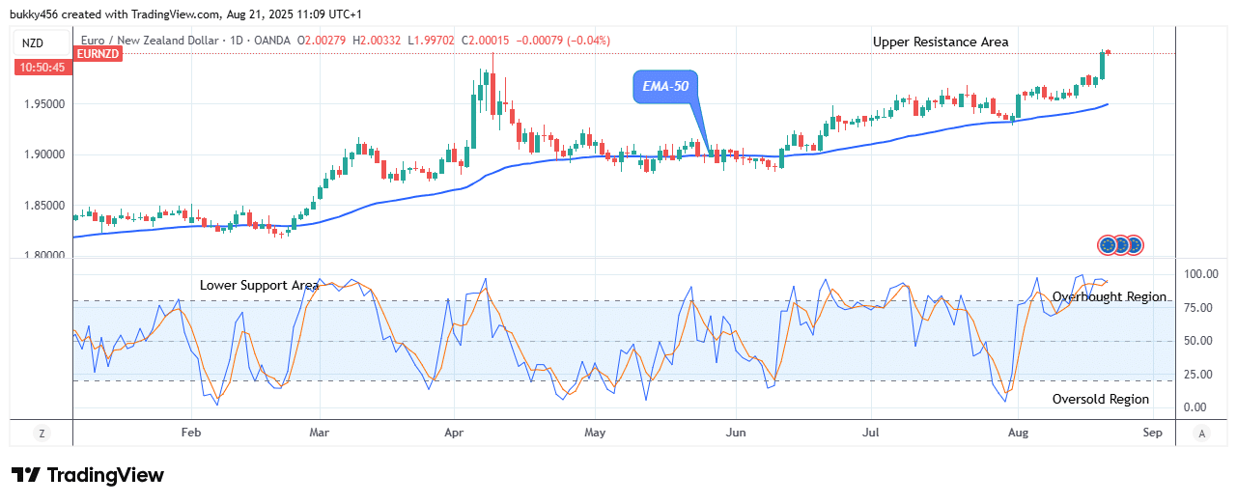Select the Lower Support Area text
The image size is (1237, 504).
click(259, 286)
